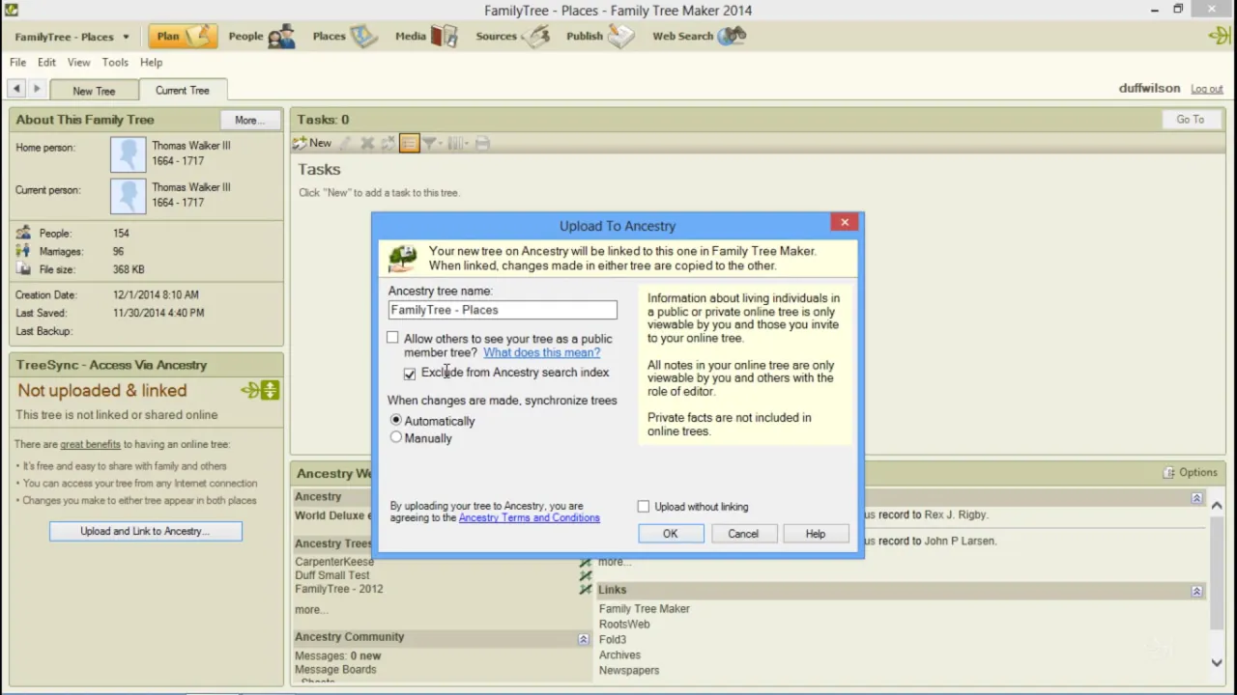1237x695 pixels.
Task: Click Cancel in Upload To Ancestry dialog
Action: (x=743, y=534)
